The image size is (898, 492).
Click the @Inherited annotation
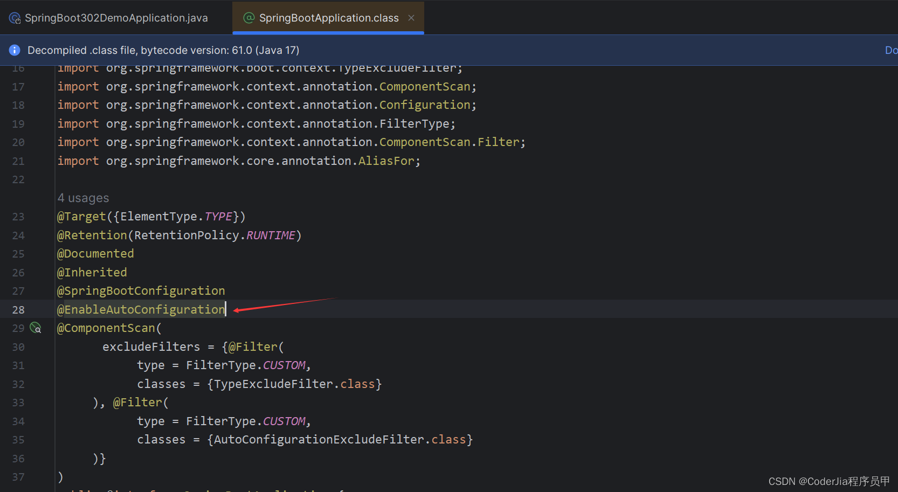[92, 273]
